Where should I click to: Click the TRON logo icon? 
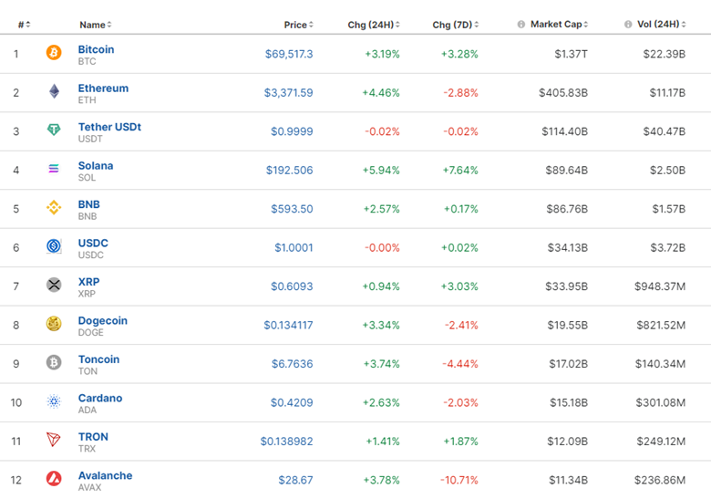click(54, 440)
